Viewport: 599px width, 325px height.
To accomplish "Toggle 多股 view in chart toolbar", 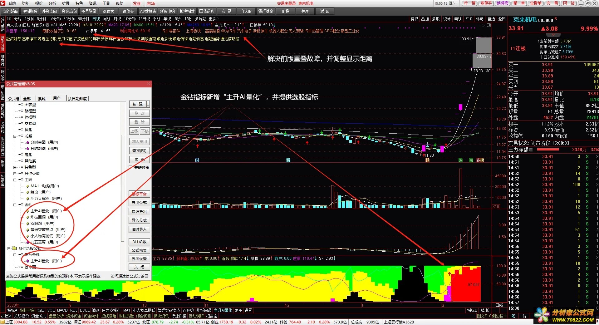I will tap(436, 19).
